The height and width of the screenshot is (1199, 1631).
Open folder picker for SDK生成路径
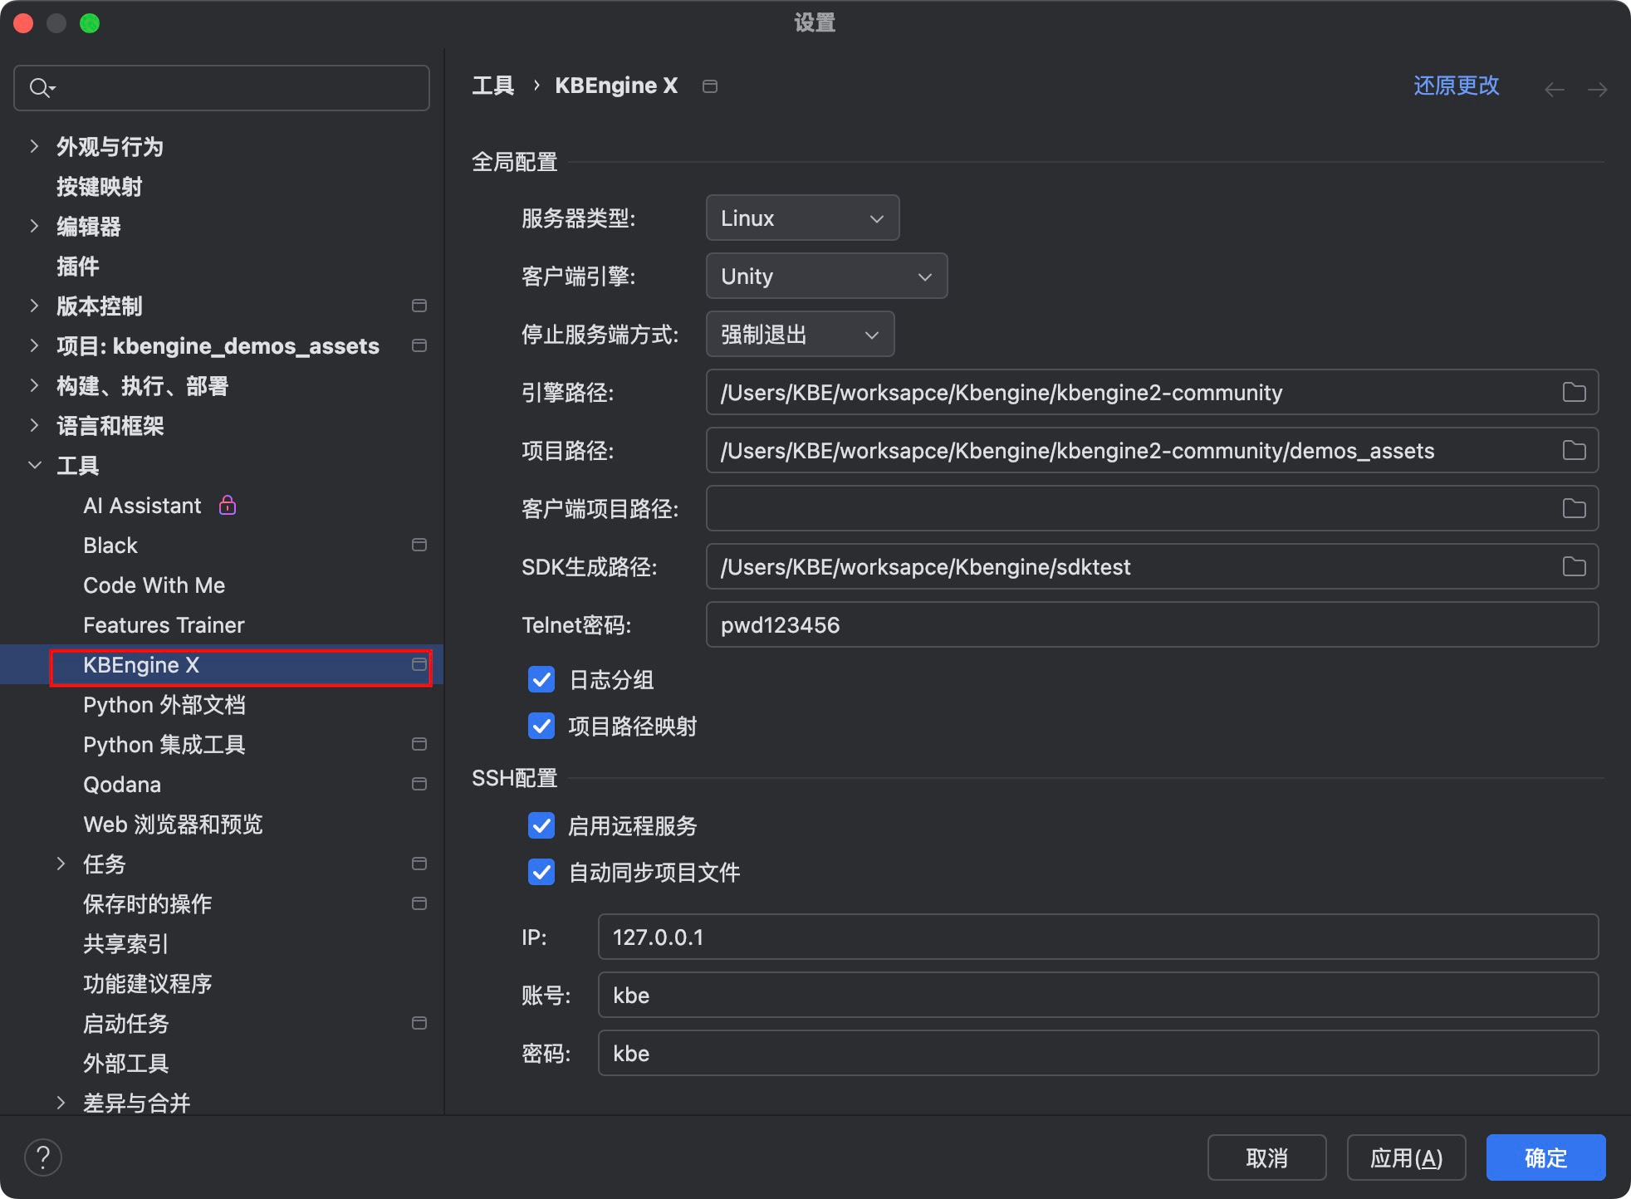[1575, 566]
